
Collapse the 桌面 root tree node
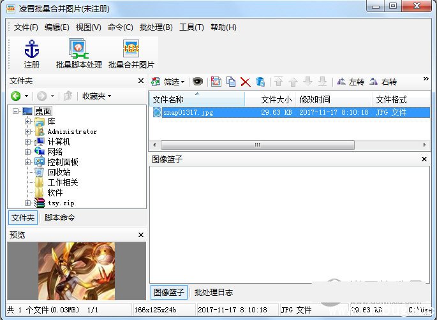tap(17, 112)
